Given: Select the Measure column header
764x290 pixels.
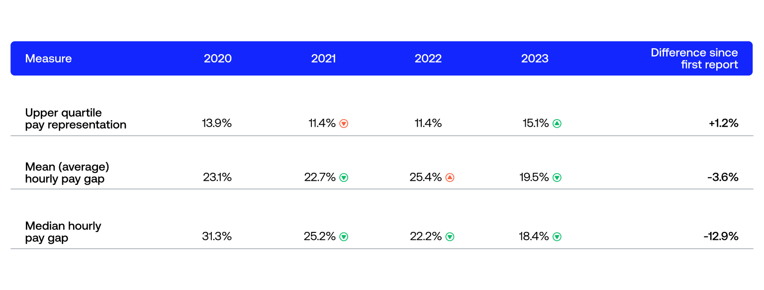Looking at the screenshot, I should coord(48,59).
